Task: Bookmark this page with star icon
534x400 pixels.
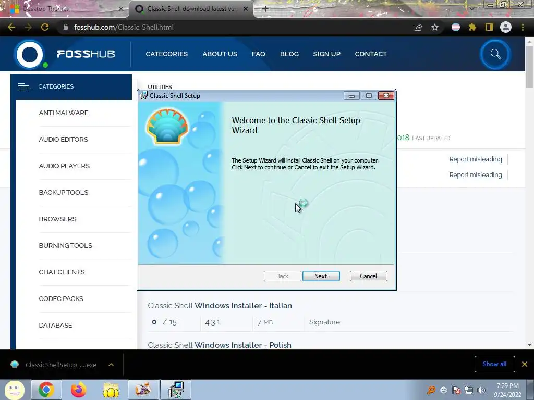Action: click(x=435, y=27)
